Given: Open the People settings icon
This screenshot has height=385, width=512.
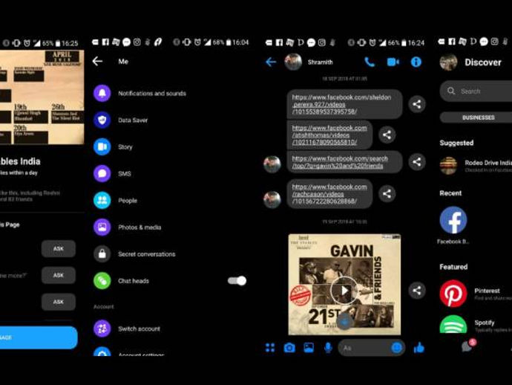Looking at the screenshot, I should pyautogui.click(x=102, y=200).
